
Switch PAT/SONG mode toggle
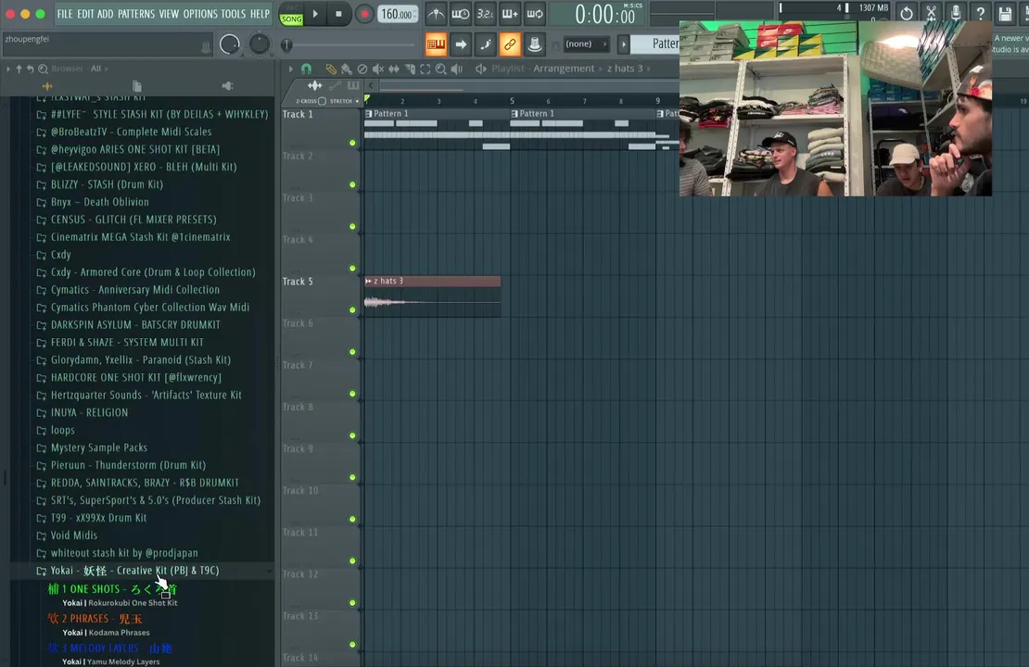click(291, 15)
